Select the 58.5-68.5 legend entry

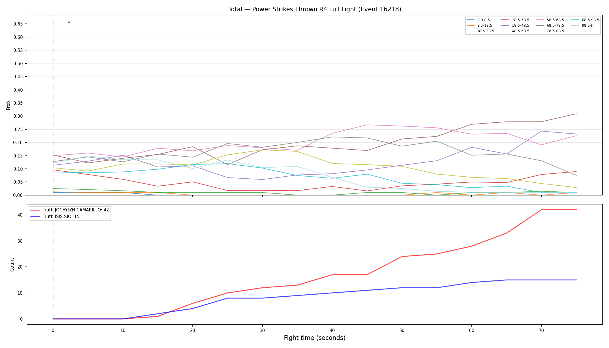(x=550, y=20)
